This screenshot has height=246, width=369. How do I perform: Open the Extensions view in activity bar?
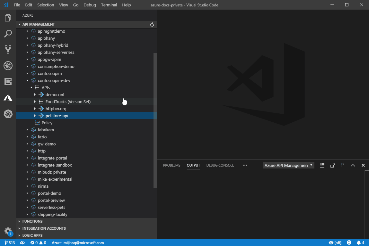(x=8, y=82)
